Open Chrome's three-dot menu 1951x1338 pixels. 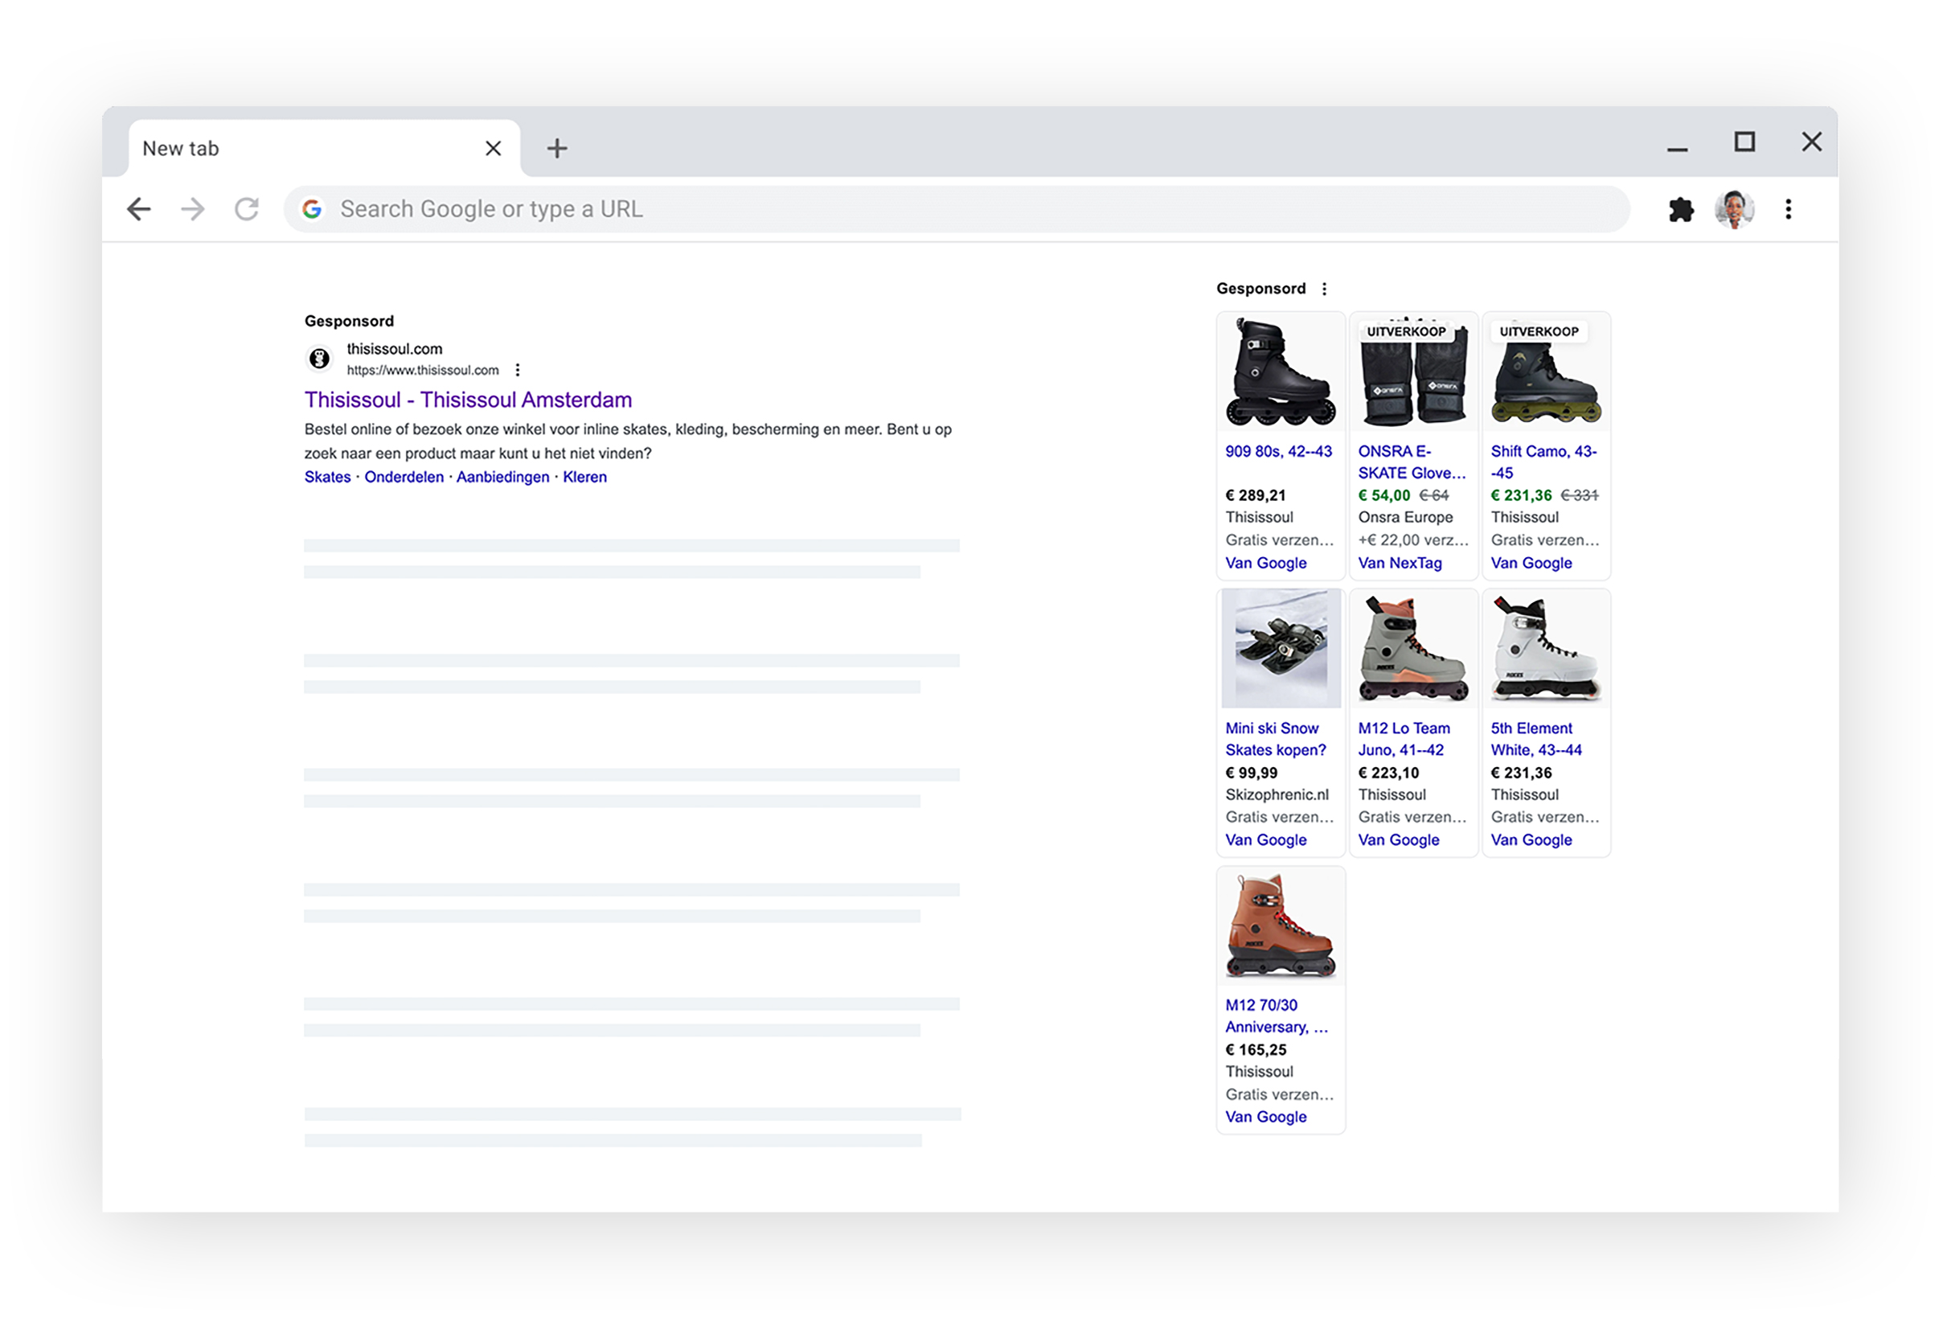[1788, 209]
